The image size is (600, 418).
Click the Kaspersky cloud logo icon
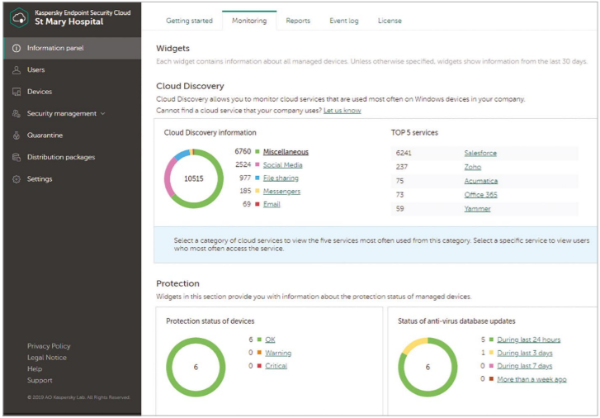pos(19,17)
